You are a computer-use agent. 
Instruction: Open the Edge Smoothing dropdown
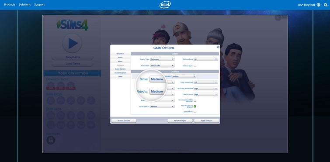205,82
